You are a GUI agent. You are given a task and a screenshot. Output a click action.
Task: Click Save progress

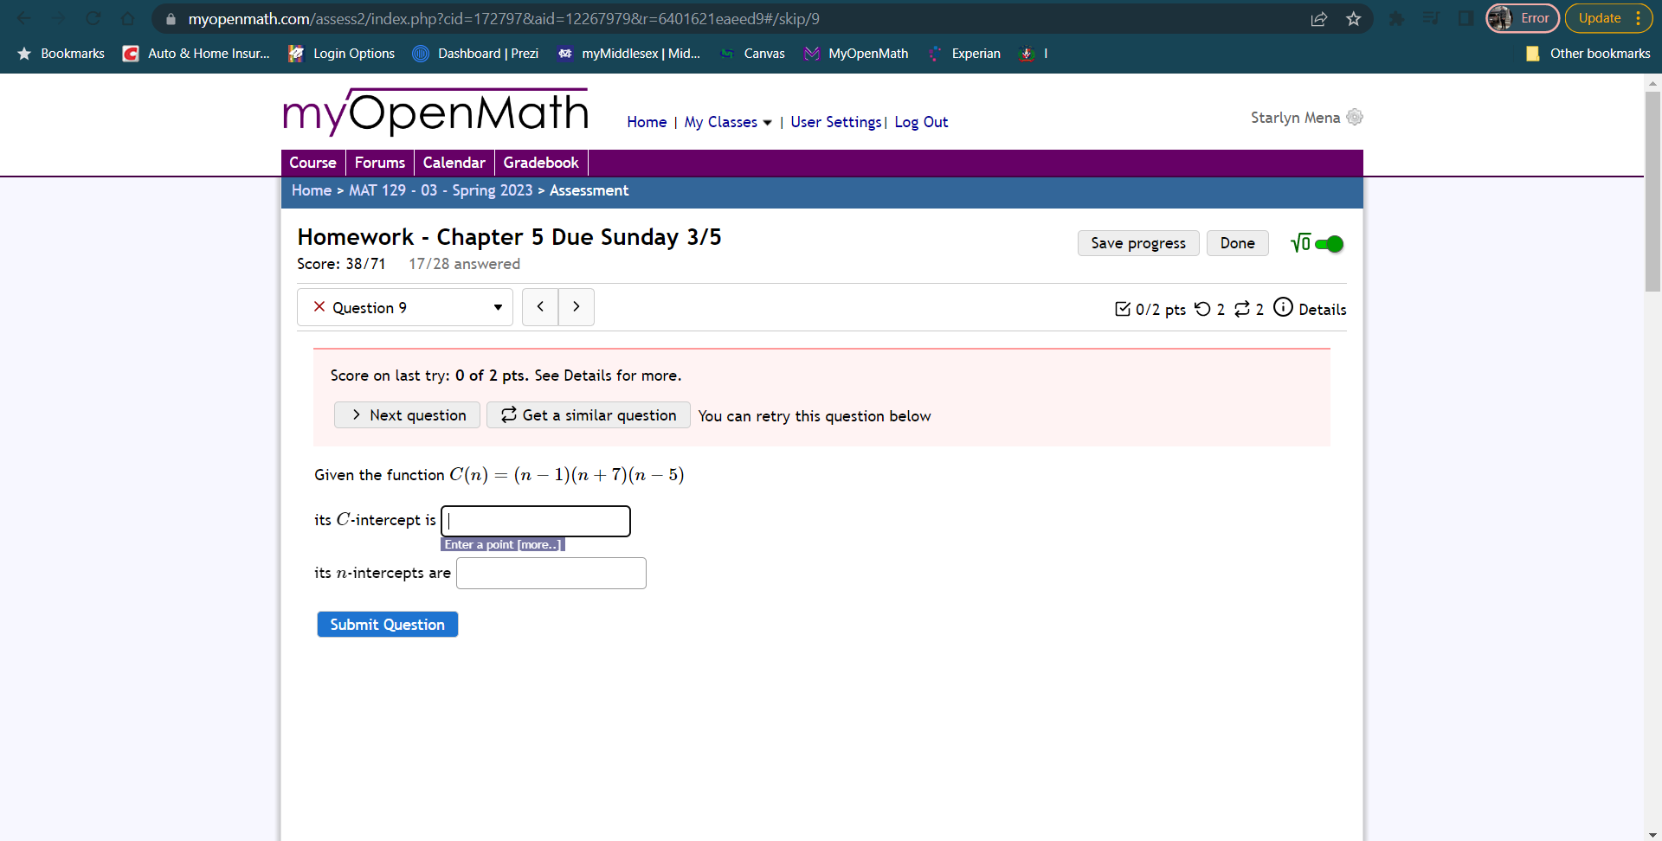tap(1137, 243)
